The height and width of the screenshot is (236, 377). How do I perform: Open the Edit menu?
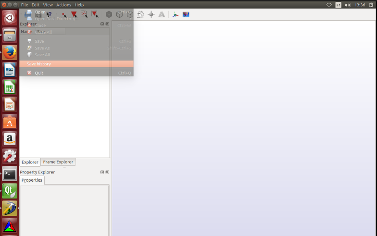pyautogui.click(x=36, y=5)
